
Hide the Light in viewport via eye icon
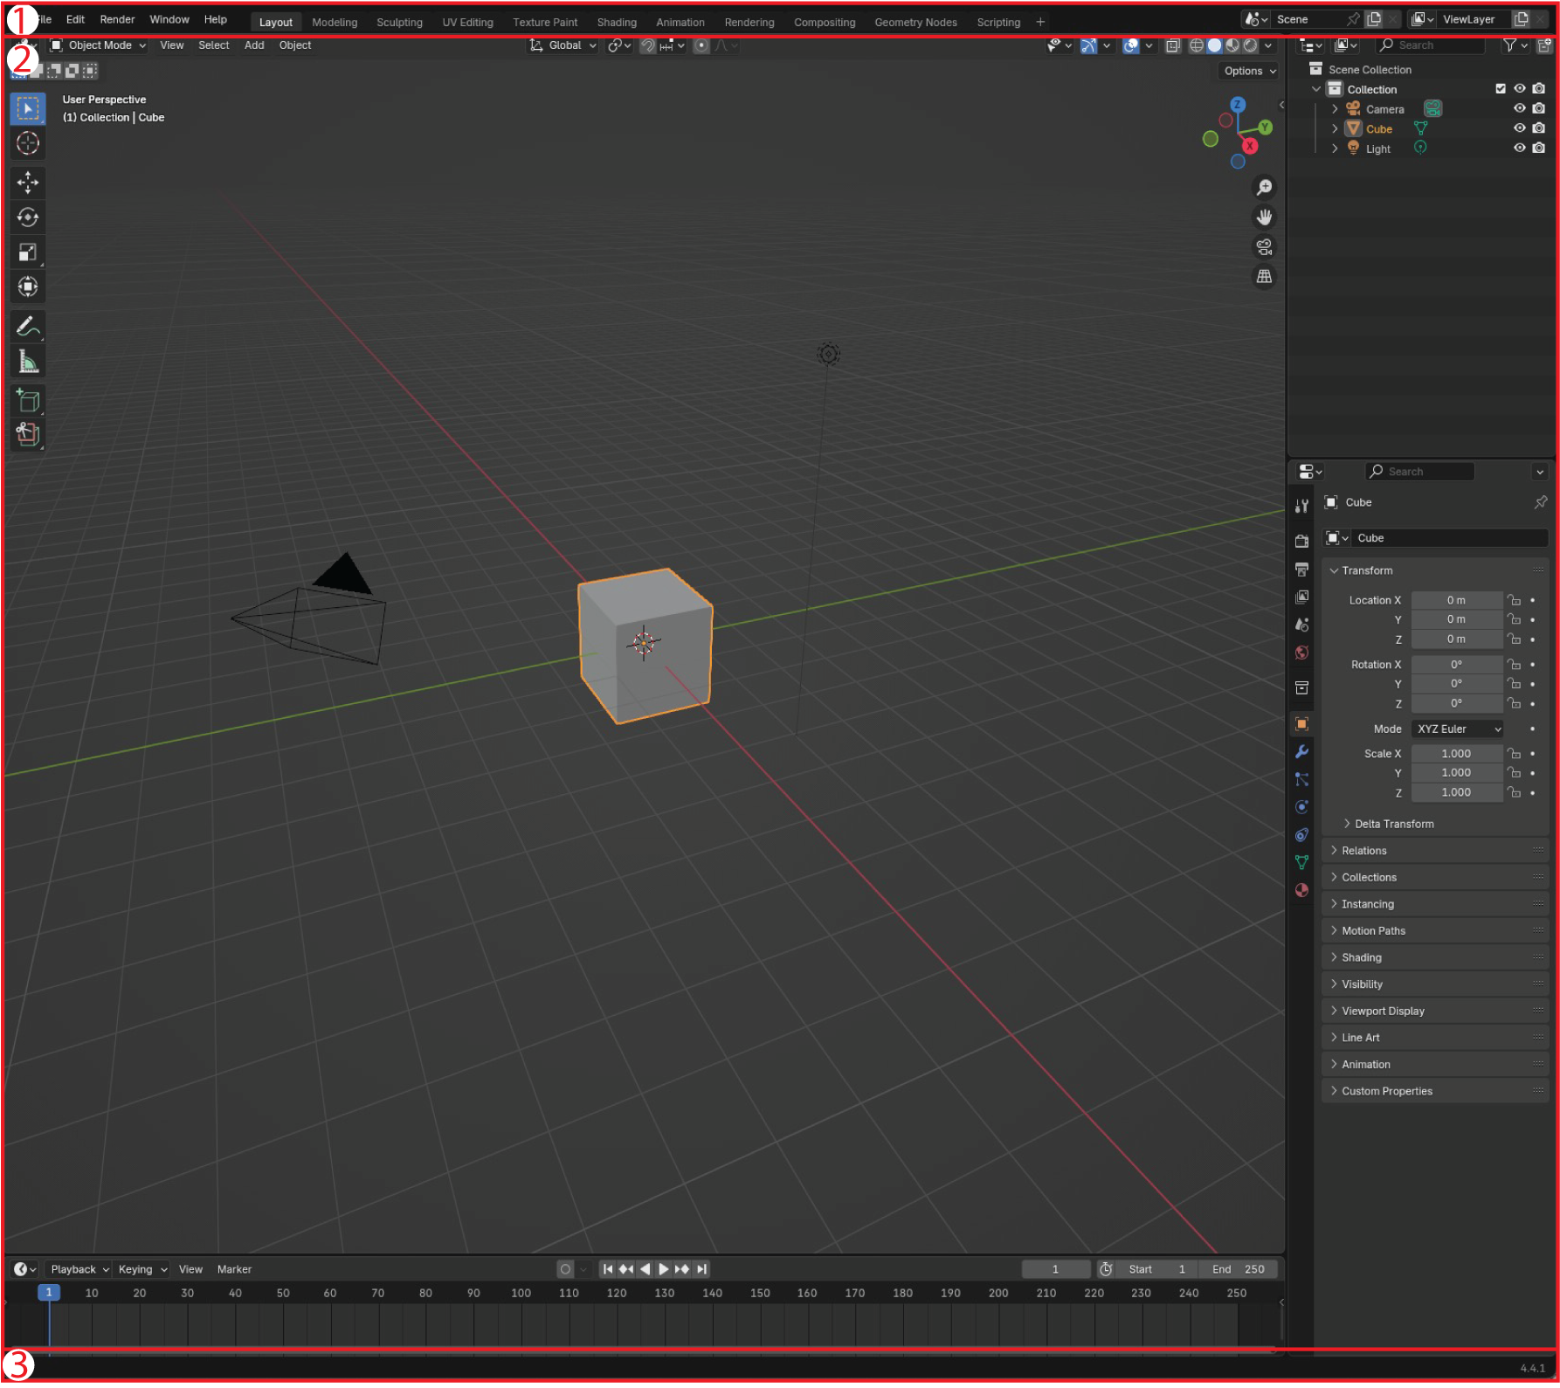click(x=1520, y=148)
